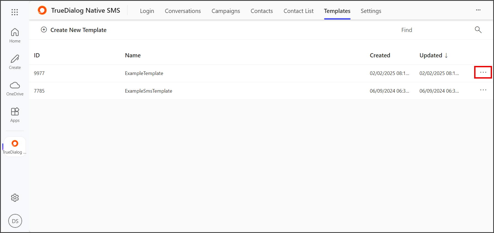This screenshot has width=494, height=233.
Task: Open options menu for ExampleSmsTemplate row
Action: pyautogui.click(x=483, y=90)
